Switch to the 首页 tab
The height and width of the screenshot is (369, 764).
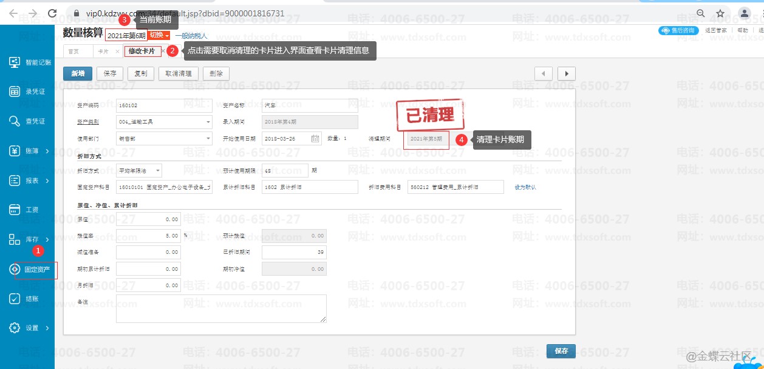click(73, 52)
